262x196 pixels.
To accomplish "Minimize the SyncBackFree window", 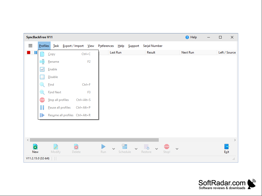I will click(x=209, y=37).
